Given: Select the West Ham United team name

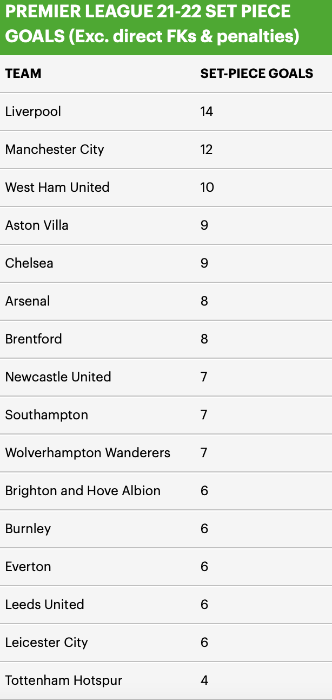Looking at the screenshot, I should tap(57, 187).
